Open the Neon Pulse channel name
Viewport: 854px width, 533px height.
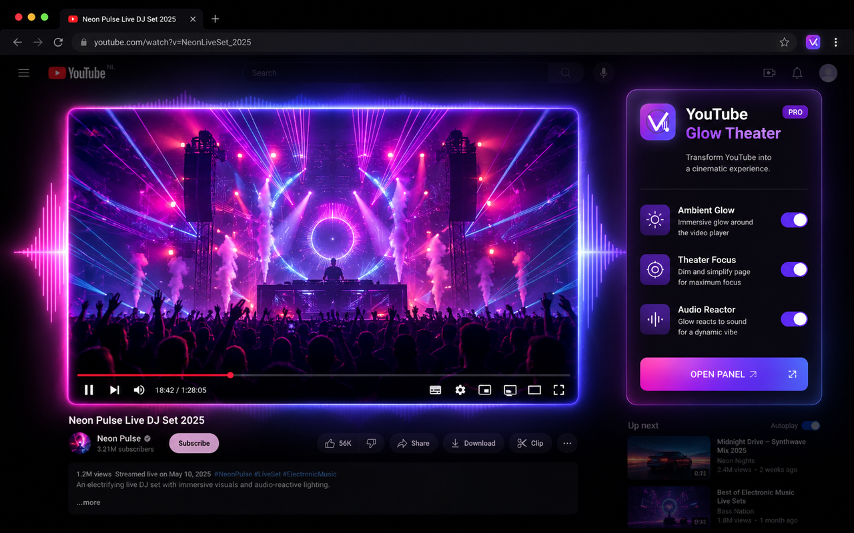119,438
